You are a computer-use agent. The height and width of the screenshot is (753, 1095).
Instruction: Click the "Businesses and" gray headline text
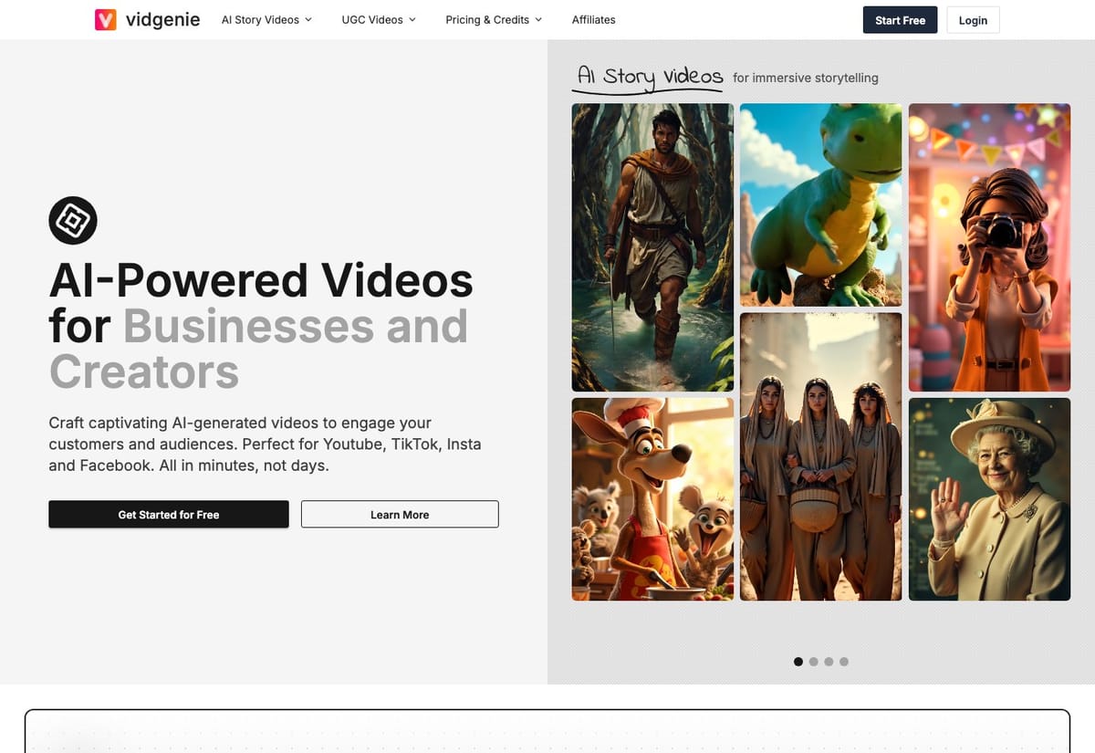point(296,327)
